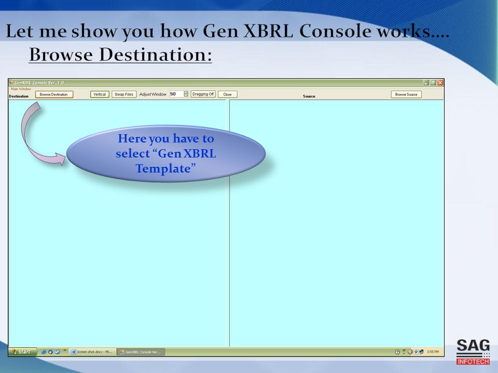Image resolution: width=498 pixels, height=373 pixels.
Task: Expand hidden tray icons arrow
Action: coord(410,352)
